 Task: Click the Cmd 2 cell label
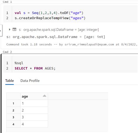point(7,52)
